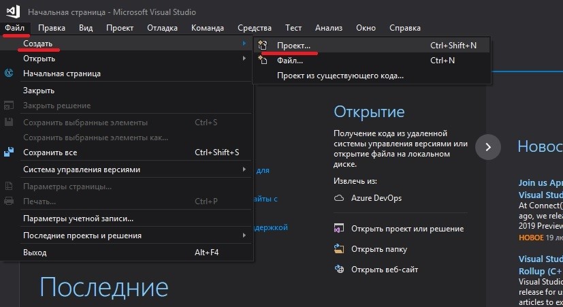The height and width of the screenshot is (307, 563).
Task: Select Проект из существующего кода
Action: tap(340, 76)
